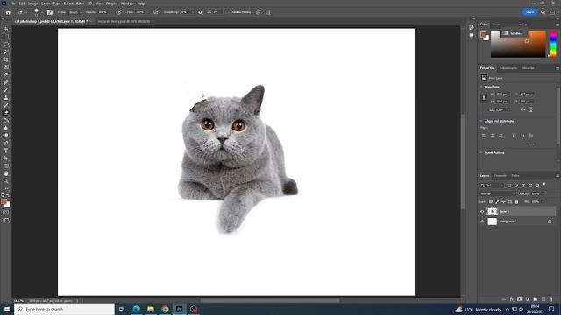The height and width of the screenshot is (315, 561).
Task: Select the Eraser tool in toolbox
Action: (6, 113)
